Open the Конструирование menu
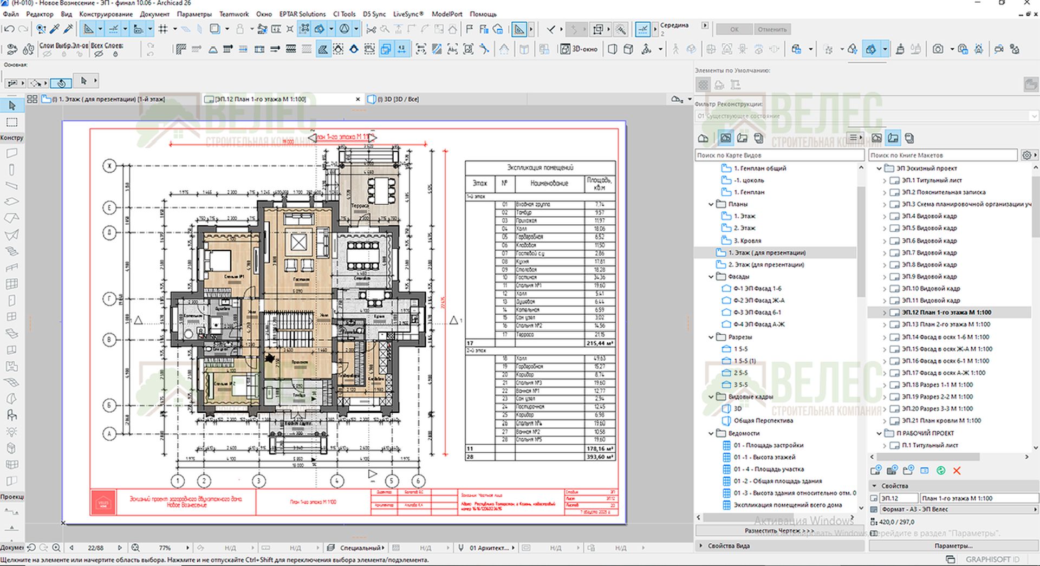Screen dimensions: 1040x566 (x=106, y=14)
